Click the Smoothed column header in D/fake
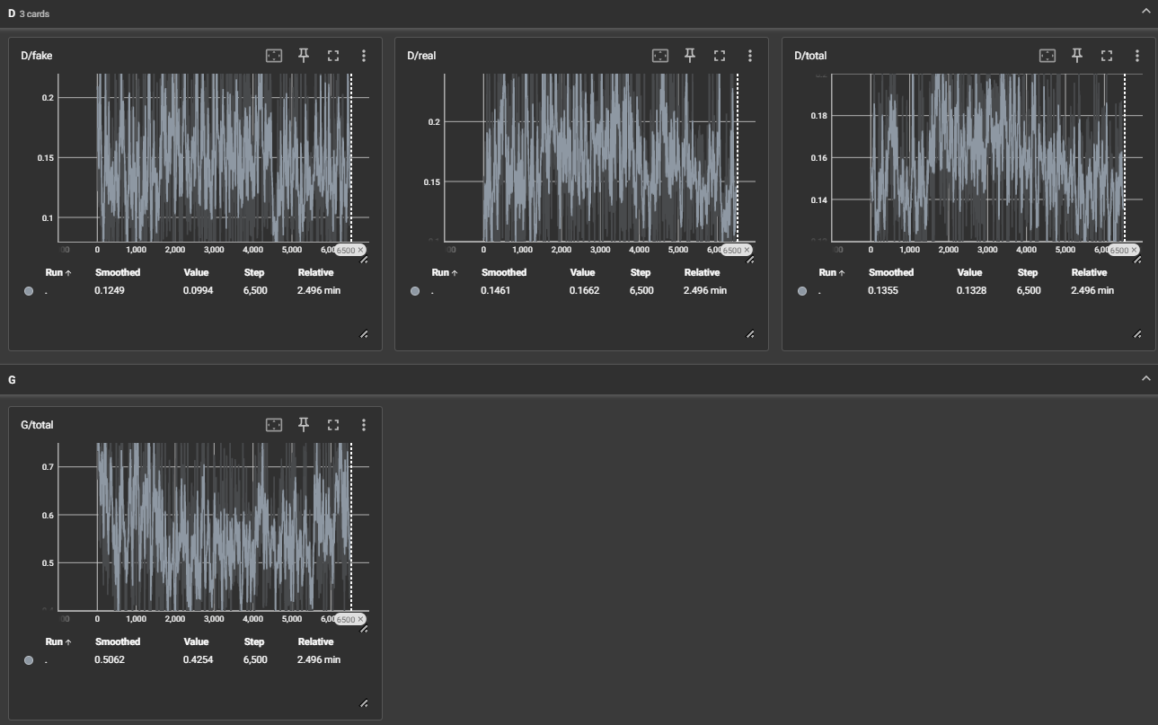This screenshot has width=1158, height=725. pyautogui.click(x=118, y=272)
